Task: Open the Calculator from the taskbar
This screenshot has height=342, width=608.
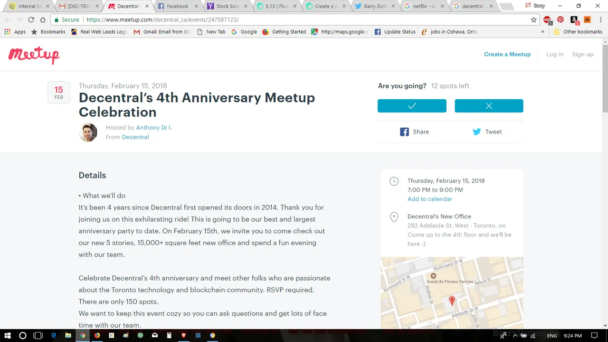Action: [169, 335]
